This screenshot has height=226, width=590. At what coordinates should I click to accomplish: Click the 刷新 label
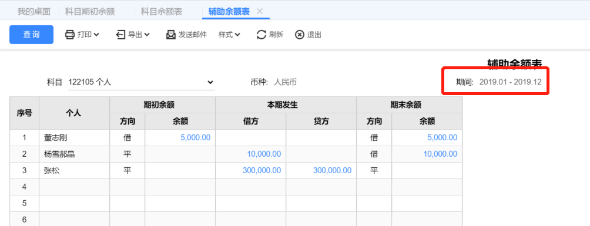(276, 35)
